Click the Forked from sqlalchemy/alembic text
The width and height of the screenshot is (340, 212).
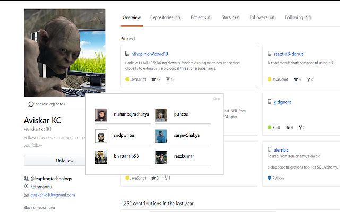(x=294, y=156)
